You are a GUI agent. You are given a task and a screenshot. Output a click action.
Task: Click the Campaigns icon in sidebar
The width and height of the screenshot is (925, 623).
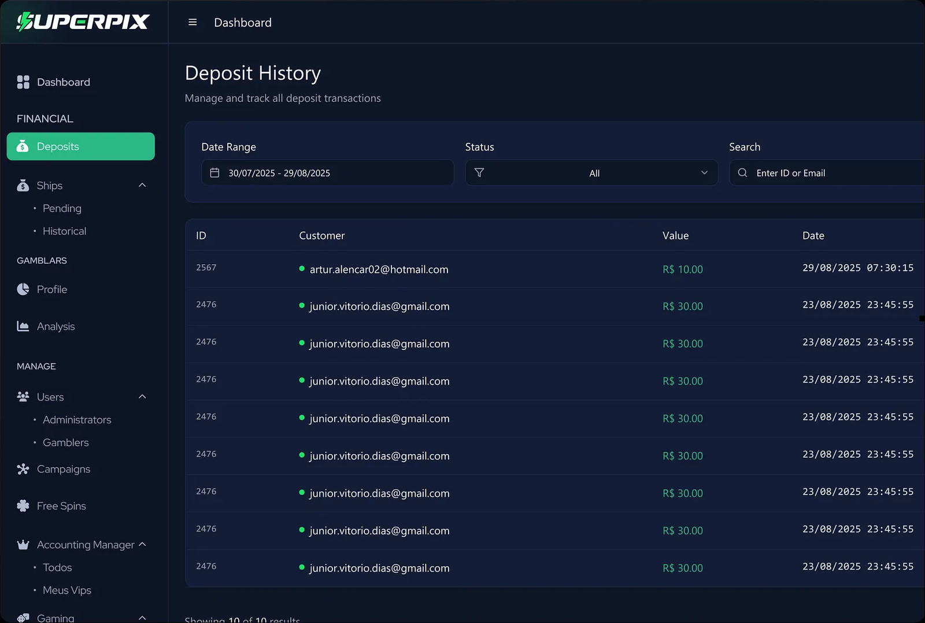click(23, 469)
